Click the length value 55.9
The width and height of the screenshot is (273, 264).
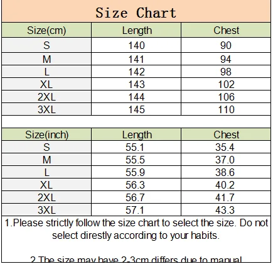click(x=135, y=172)
